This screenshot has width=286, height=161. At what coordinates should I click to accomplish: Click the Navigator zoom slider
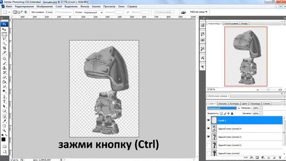tap(268, 89)
